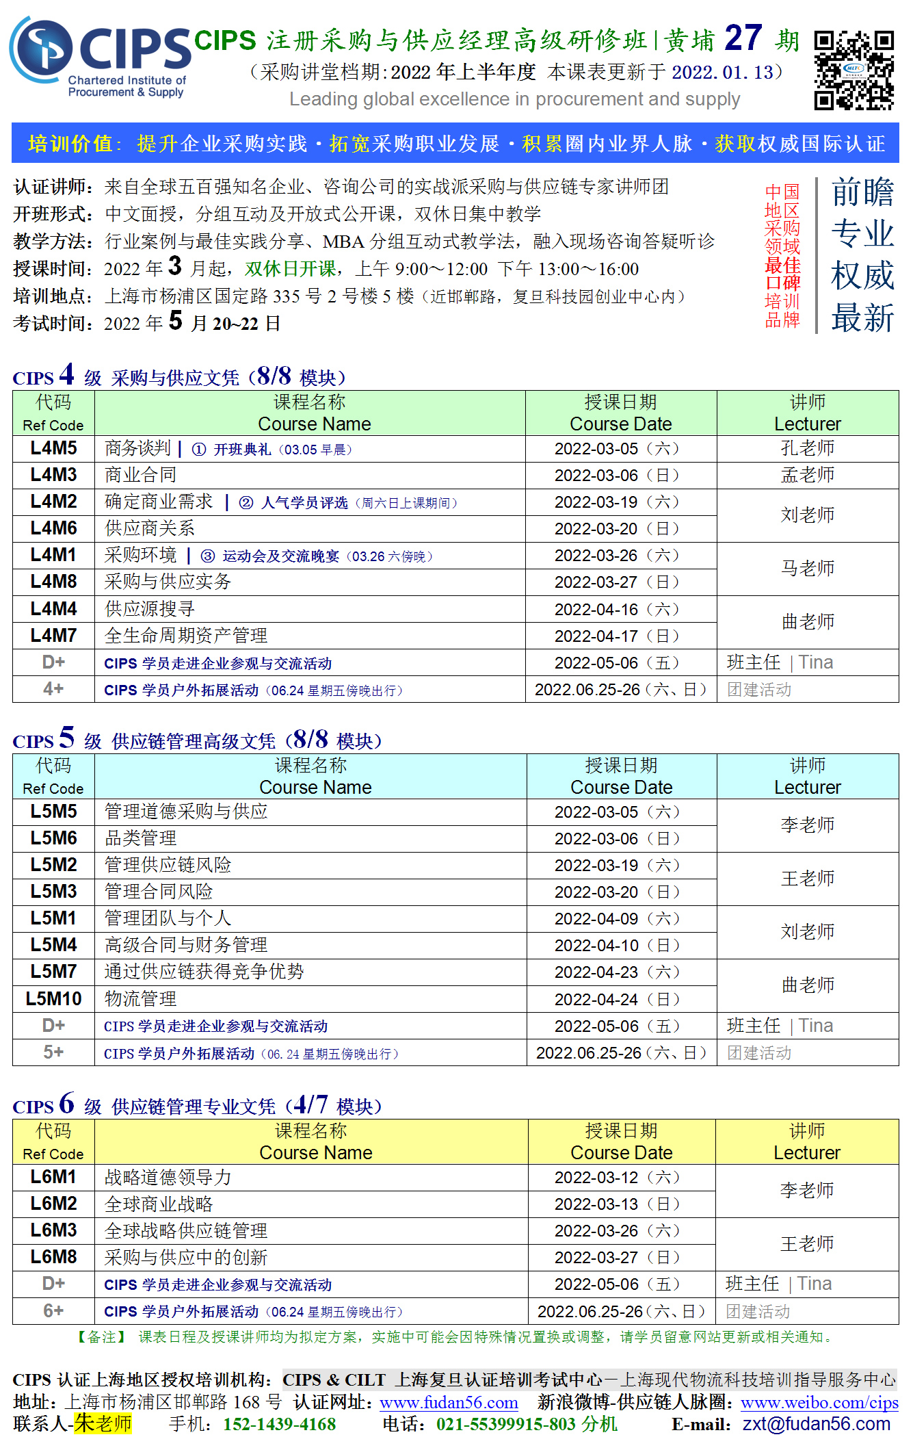Click course name 商业合同

[x=141, y=475]
